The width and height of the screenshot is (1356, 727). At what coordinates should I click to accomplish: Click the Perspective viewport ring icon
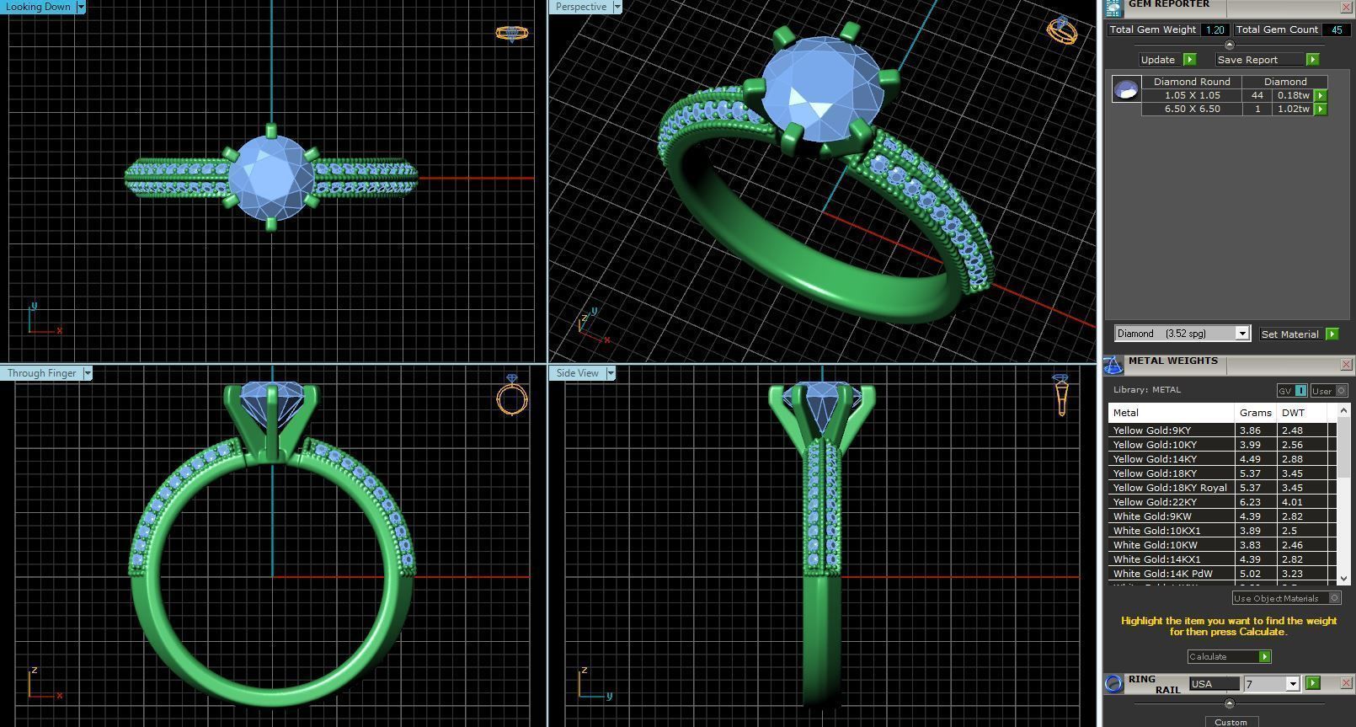[x=1061, y=30]
